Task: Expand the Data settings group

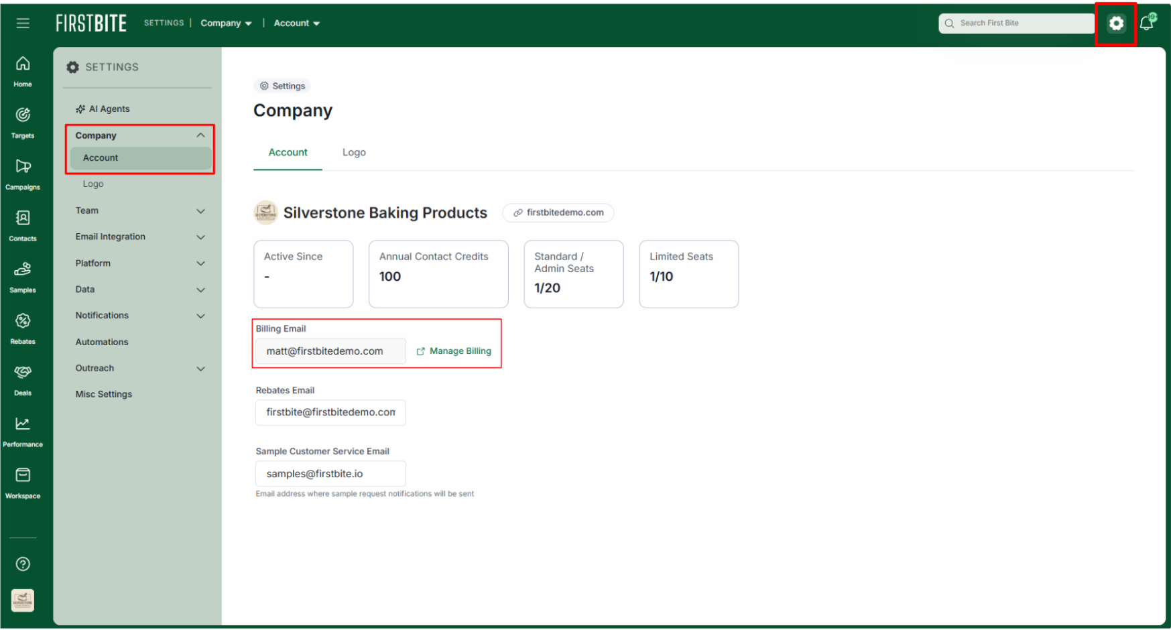Action: click(x=200, y=290)
